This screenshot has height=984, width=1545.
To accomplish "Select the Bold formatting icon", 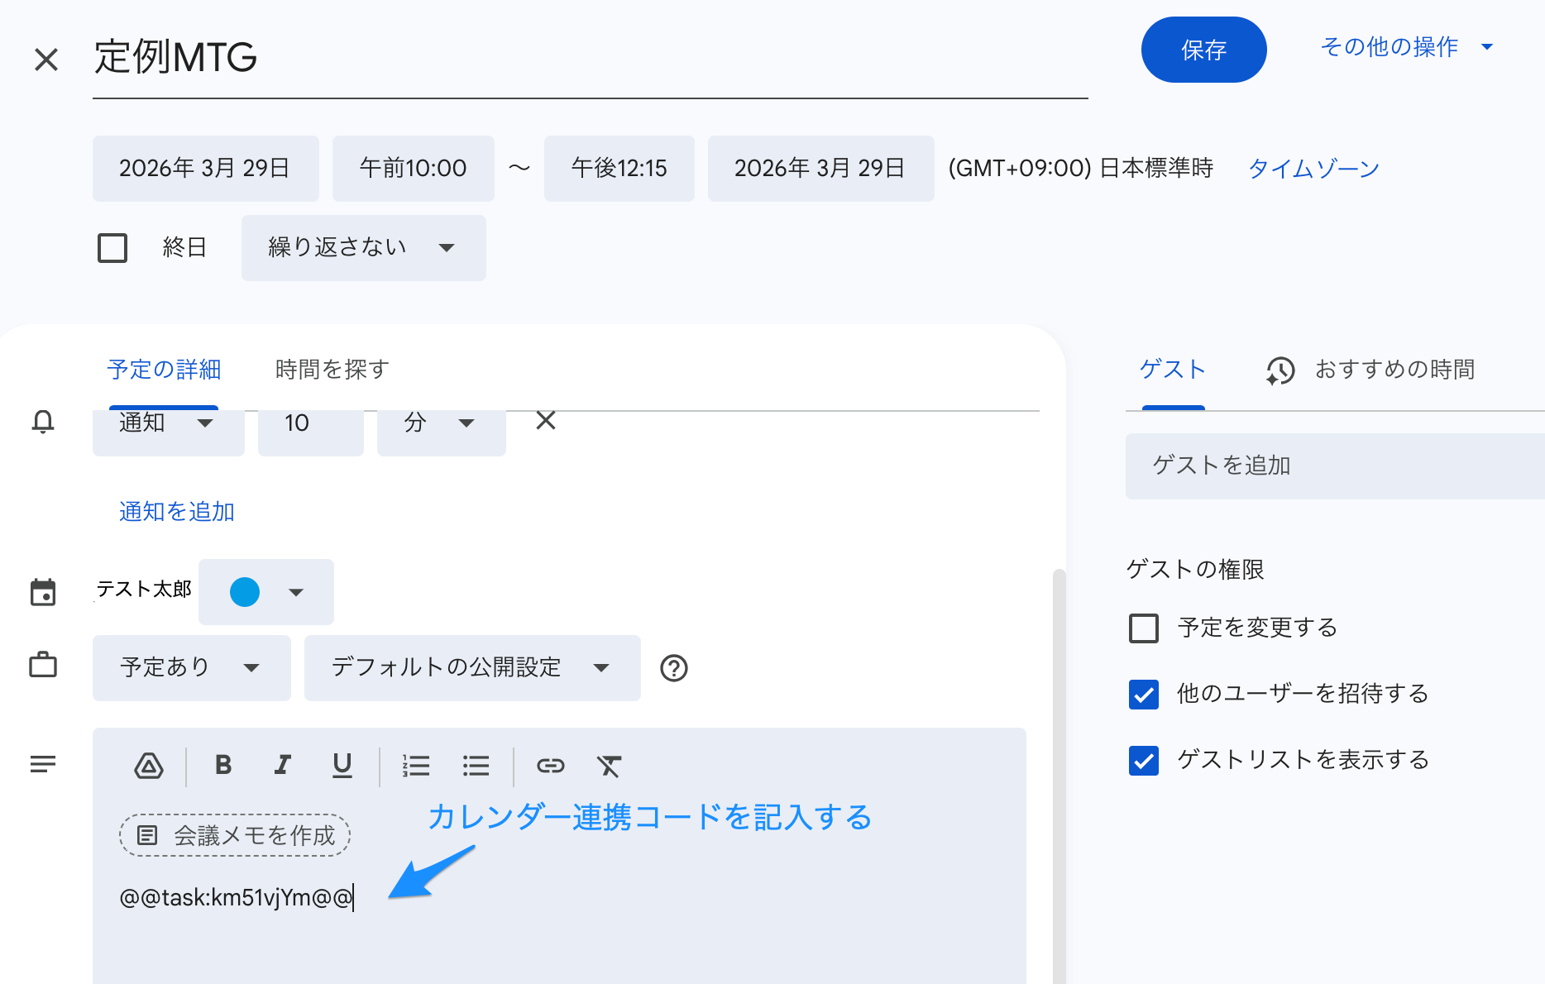I will pos(222,766).
